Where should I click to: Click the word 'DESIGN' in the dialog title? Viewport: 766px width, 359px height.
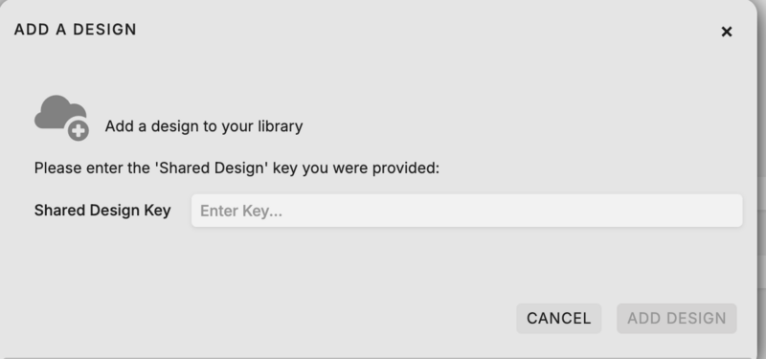tap(105, 30)
